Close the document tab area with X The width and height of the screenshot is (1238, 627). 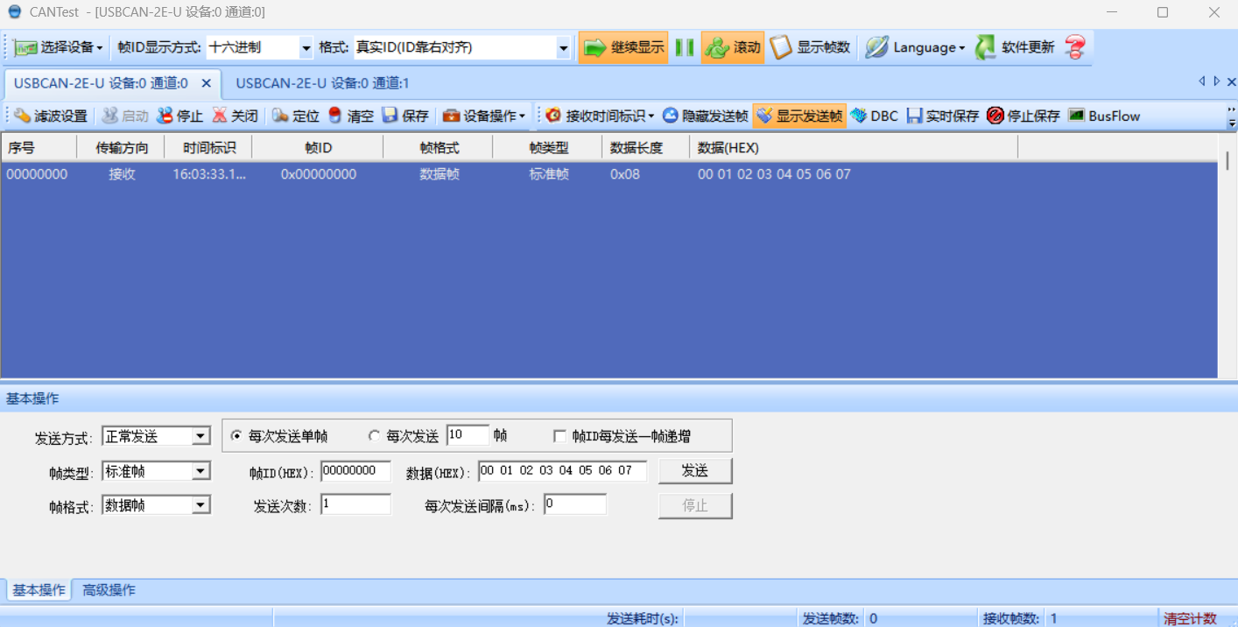(x=1231, y=81)
